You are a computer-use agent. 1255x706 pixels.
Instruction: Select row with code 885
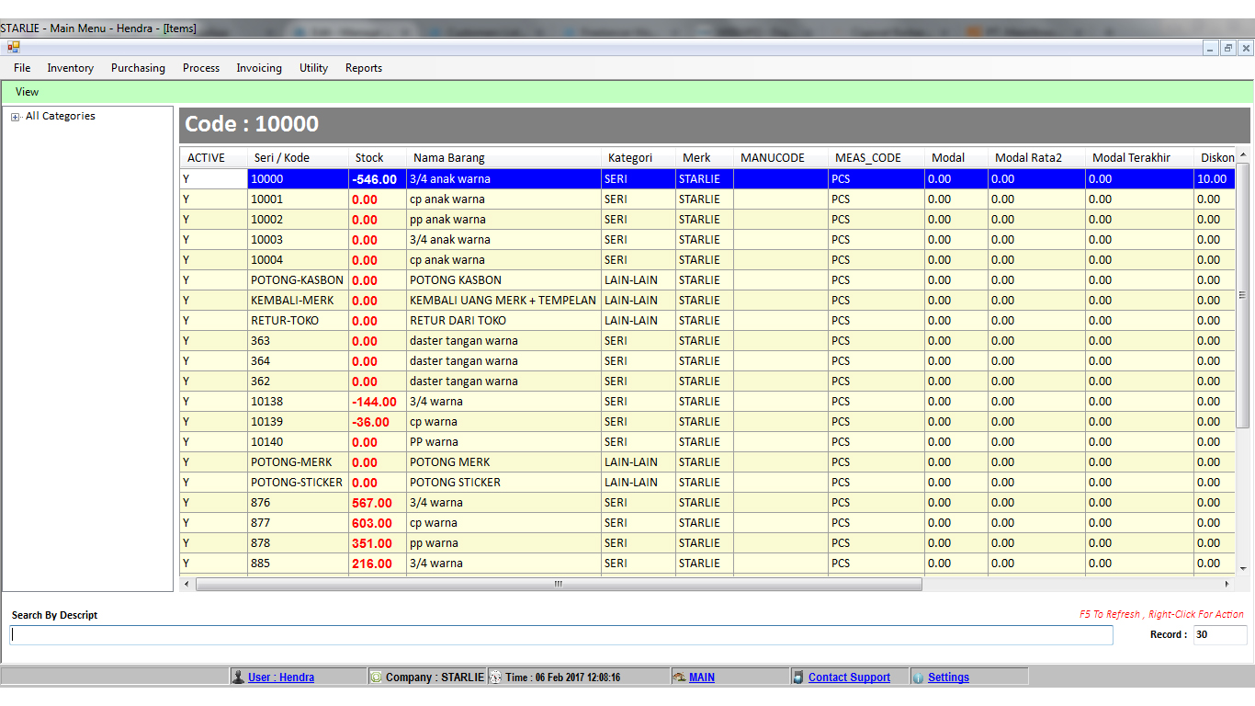707,564
